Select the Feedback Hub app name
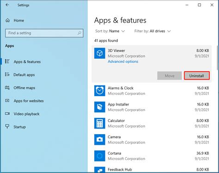The height and width of the screenshot is (173, 219). (x=120, y=170)
